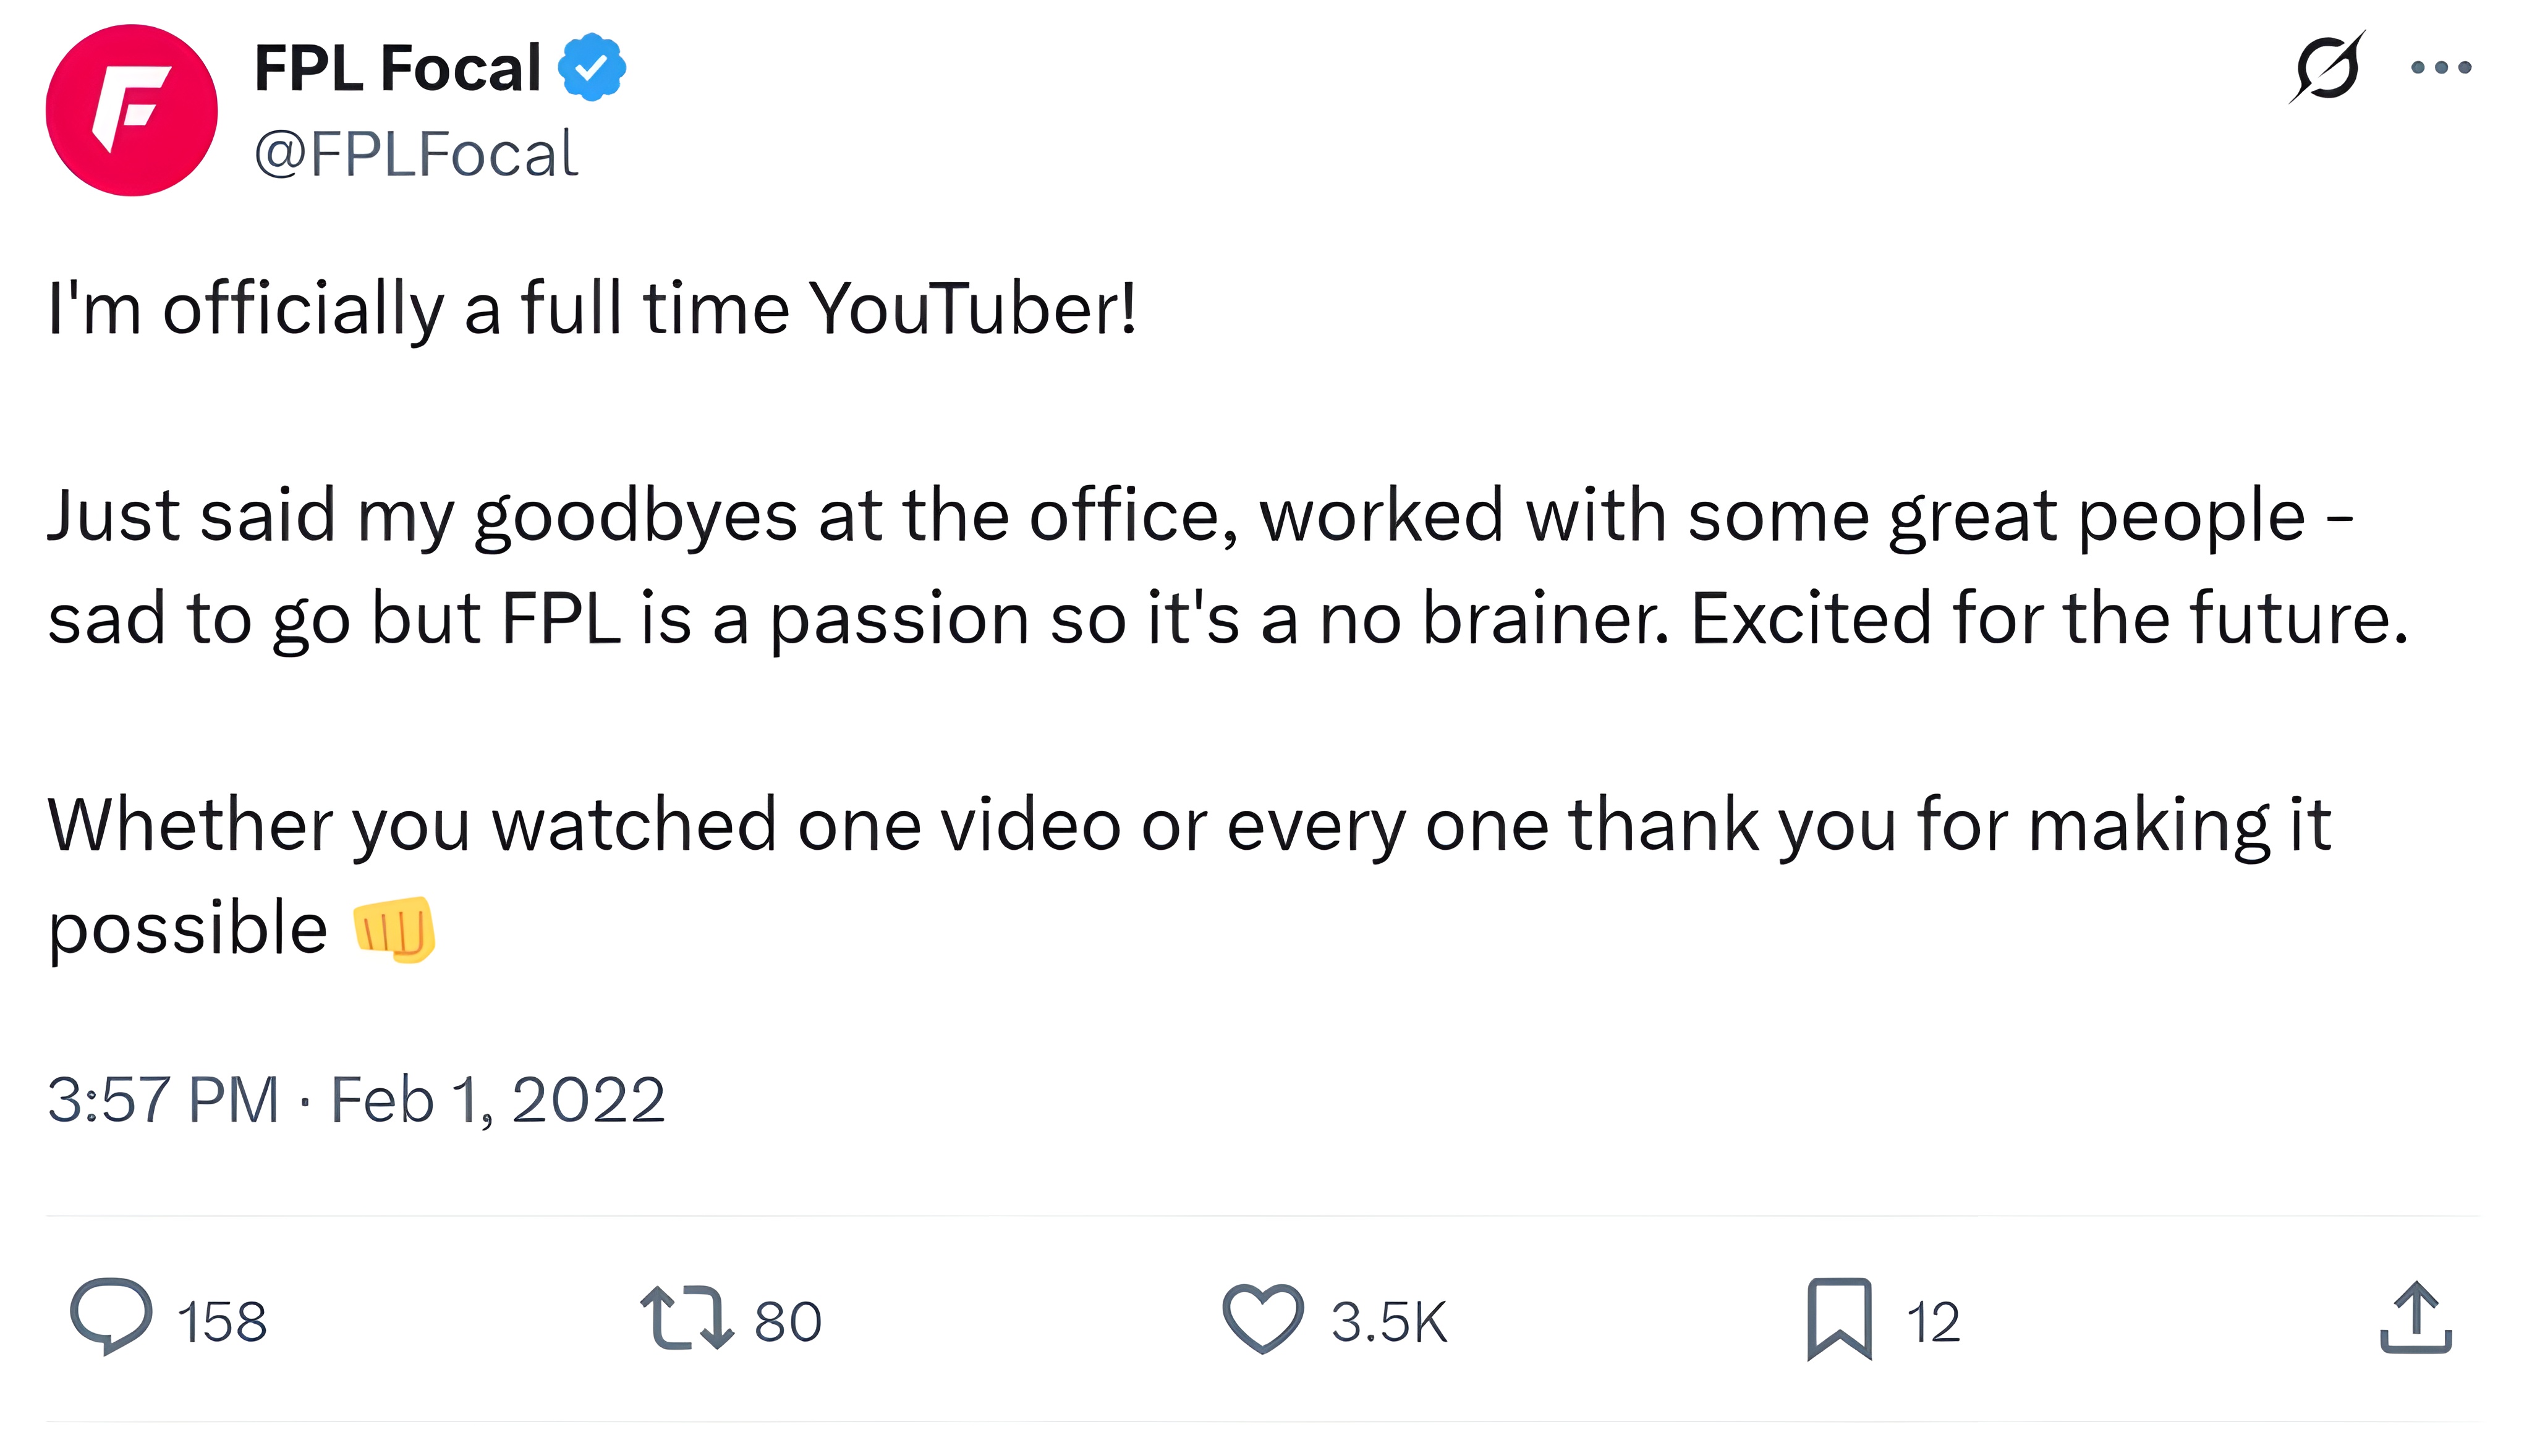Visit the @FPLFocal handle link
The image size is (2532, 1456).
pyautogui.click(x=416, y=155)
